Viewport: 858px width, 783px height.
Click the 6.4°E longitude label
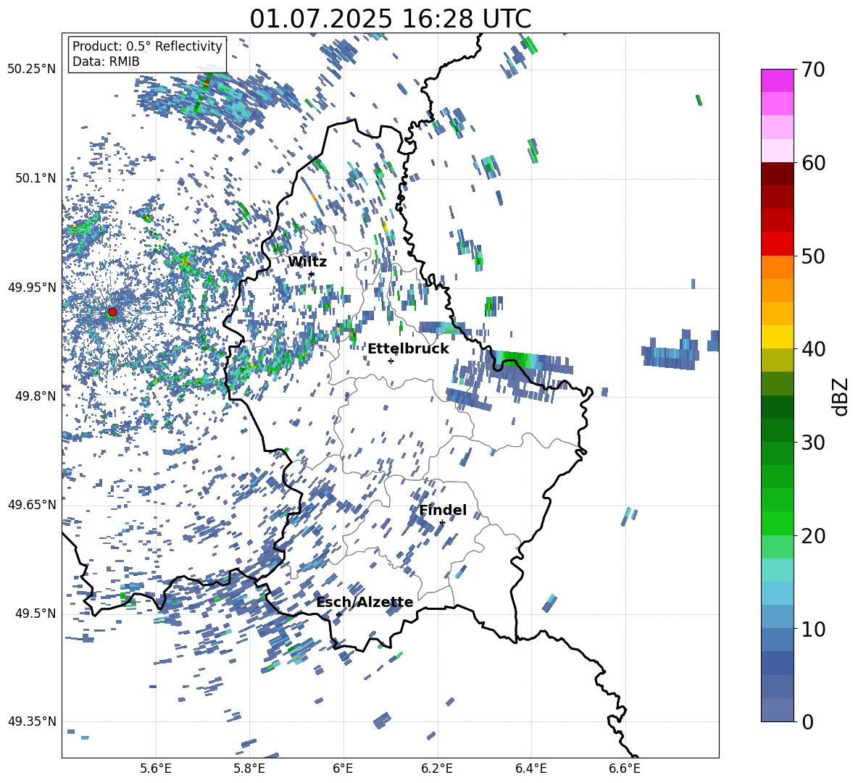(x=530, y=769)
